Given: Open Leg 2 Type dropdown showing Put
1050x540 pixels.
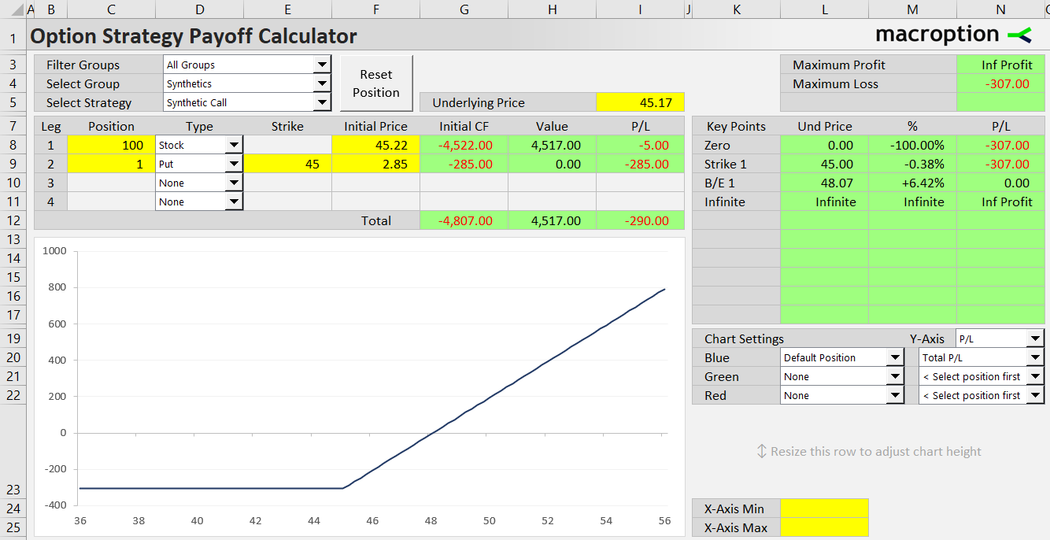Looking at the screenshot, I should [x=234, y=164].
